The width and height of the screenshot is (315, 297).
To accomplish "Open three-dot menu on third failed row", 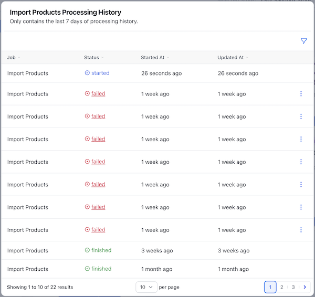I will (301, 139).
